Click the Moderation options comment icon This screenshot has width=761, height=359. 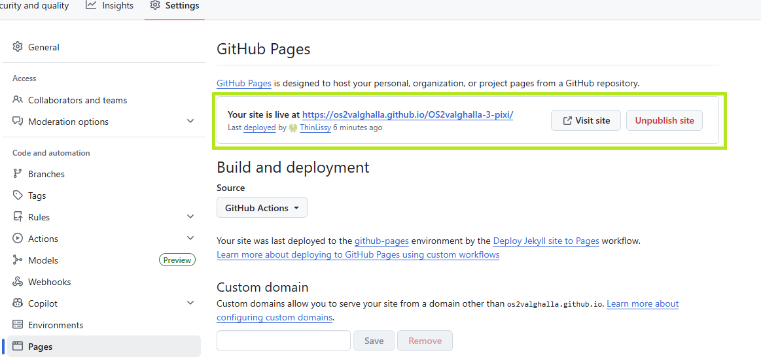coord(18,121)
